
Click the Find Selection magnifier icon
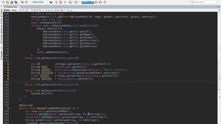coord(32,10)
